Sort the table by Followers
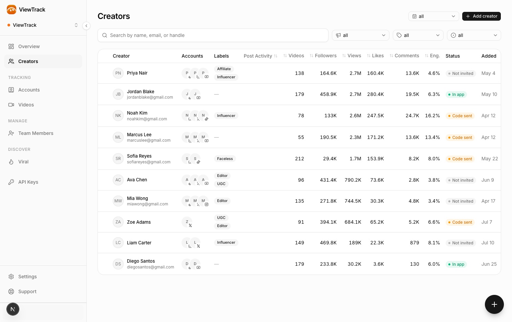 323,56
